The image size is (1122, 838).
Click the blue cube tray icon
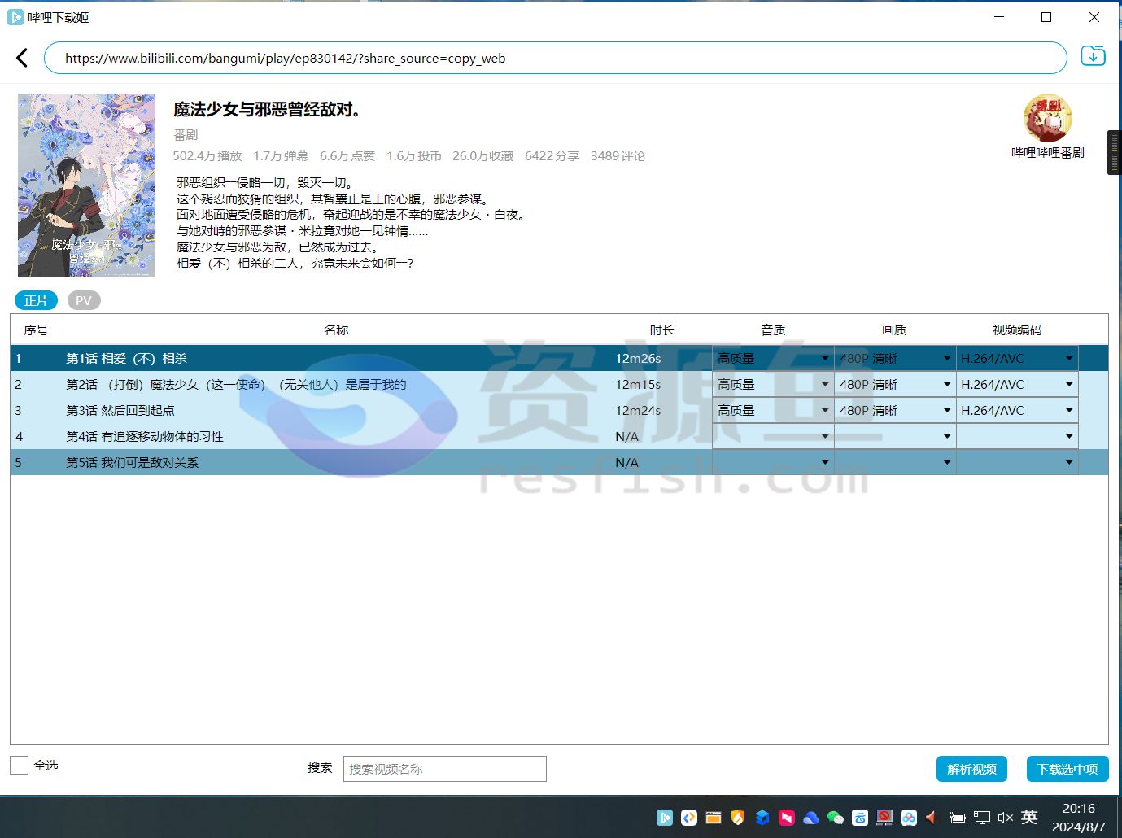pos(762,818)
